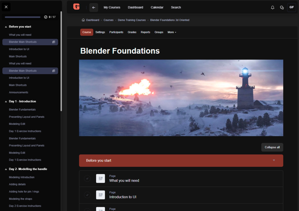
Task: Select Adding details in the sidebar
Action: (17, 184)
